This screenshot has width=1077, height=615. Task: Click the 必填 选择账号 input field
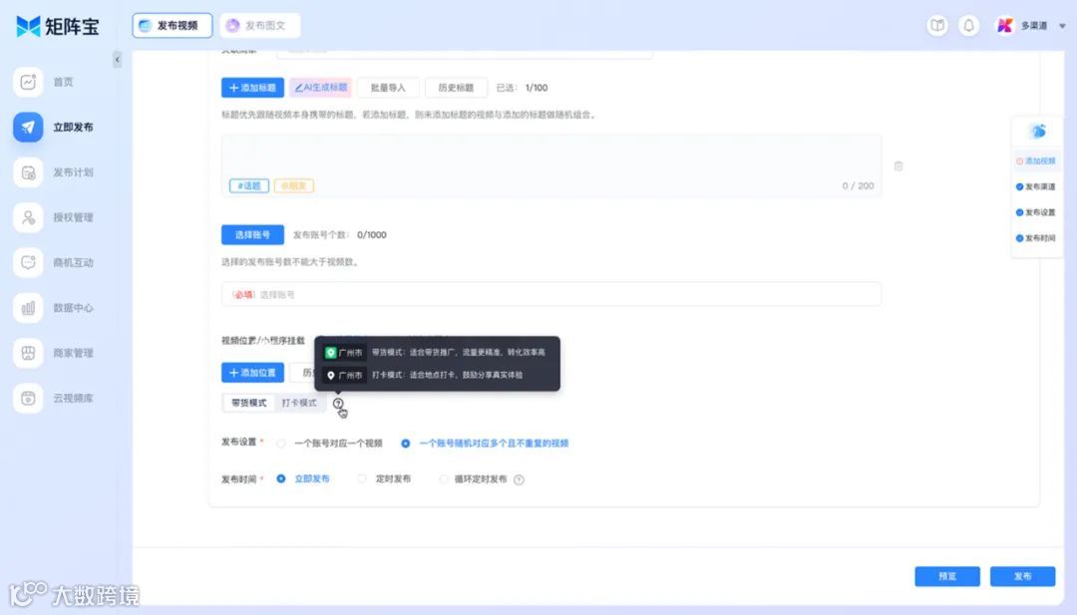[548, 294]
